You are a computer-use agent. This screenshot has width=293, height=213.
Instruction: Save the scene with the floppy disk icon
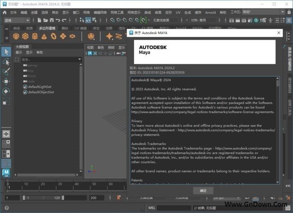pos(51,20)
